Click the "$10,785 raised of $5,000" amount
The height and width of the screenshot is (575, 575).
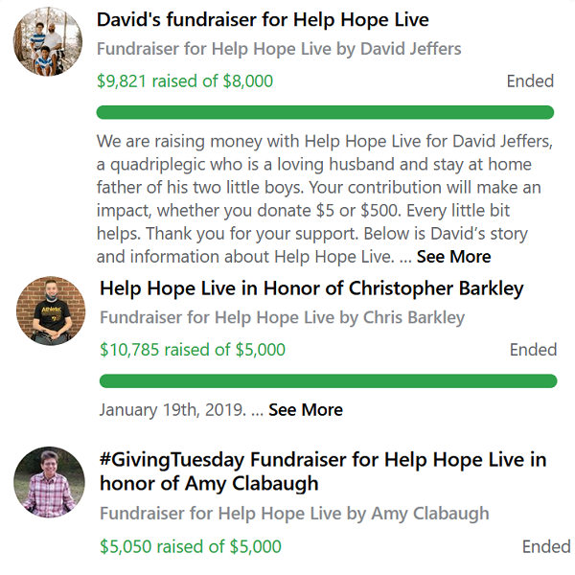[193, 350]
